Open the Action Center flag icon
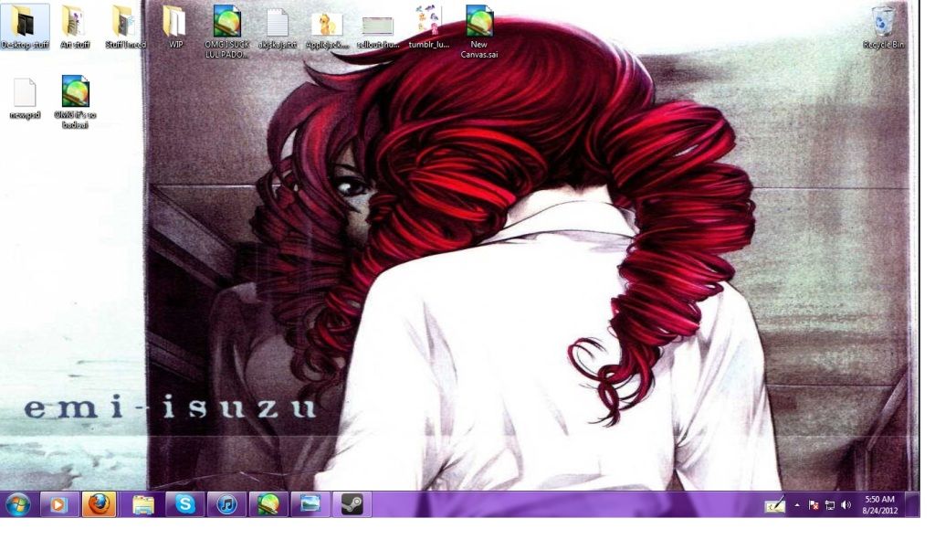This screenshot has height=550, width=935. 814,505
